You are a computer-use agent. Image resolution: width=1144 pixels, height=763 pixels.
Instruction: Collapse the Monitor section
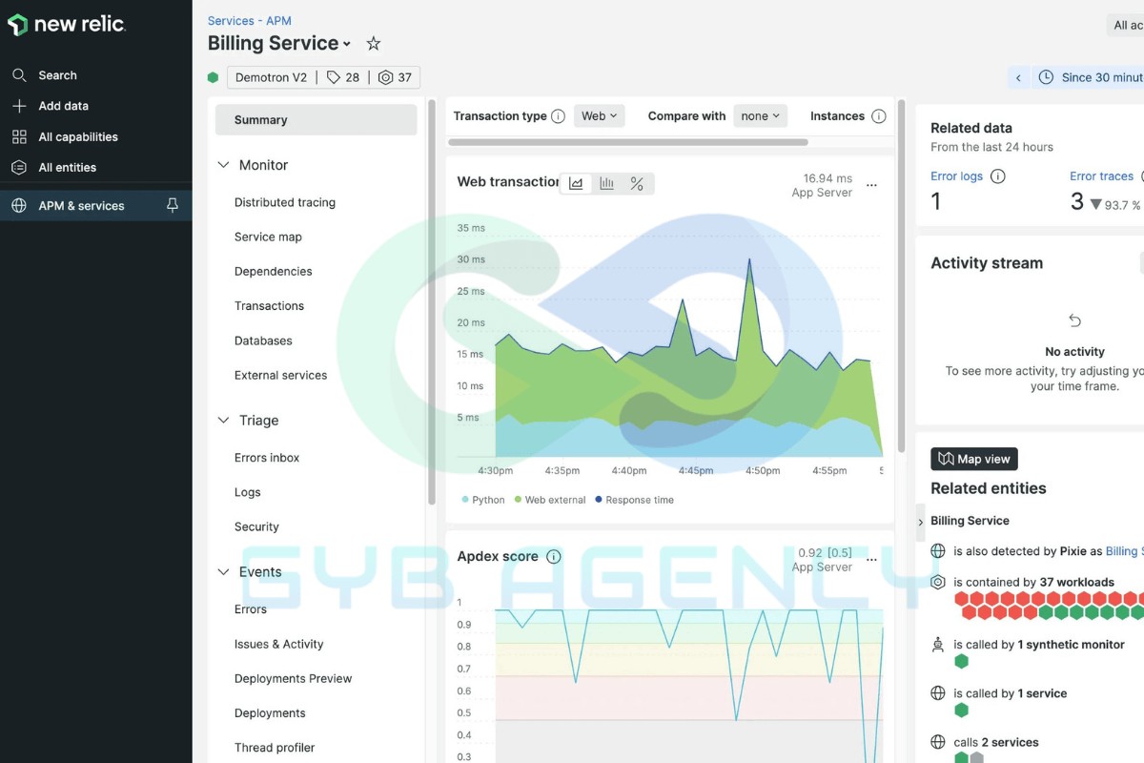click(x=223, y=165)
